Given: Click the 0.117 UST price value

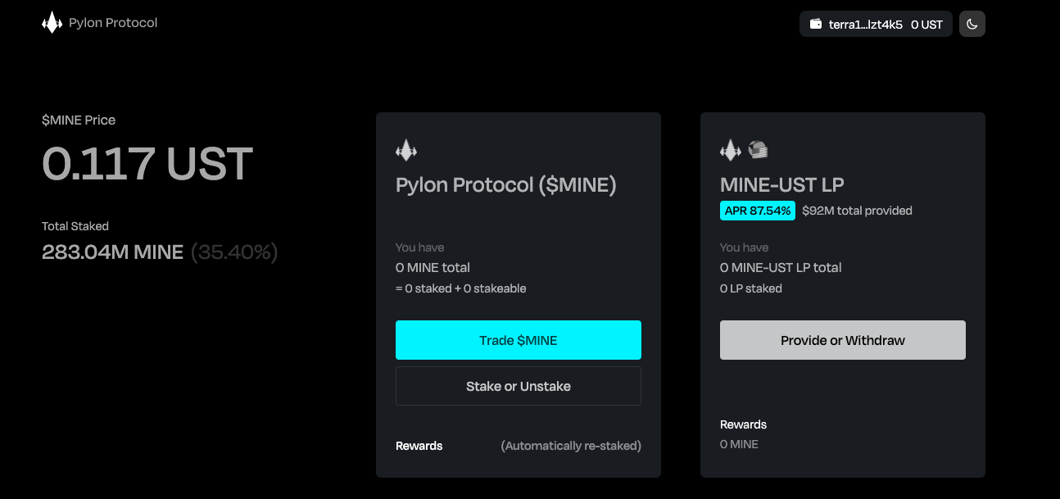Looking at the screenshot, I should point(147,164).
